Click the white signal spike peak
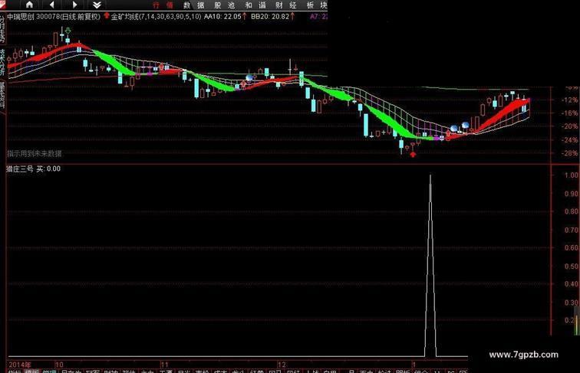Screen dimensions: 580x373 [430, 176]
